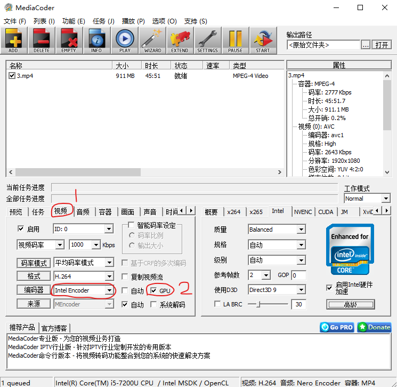Click the 编码器 button
397x387 pixels.
(34, 290)
